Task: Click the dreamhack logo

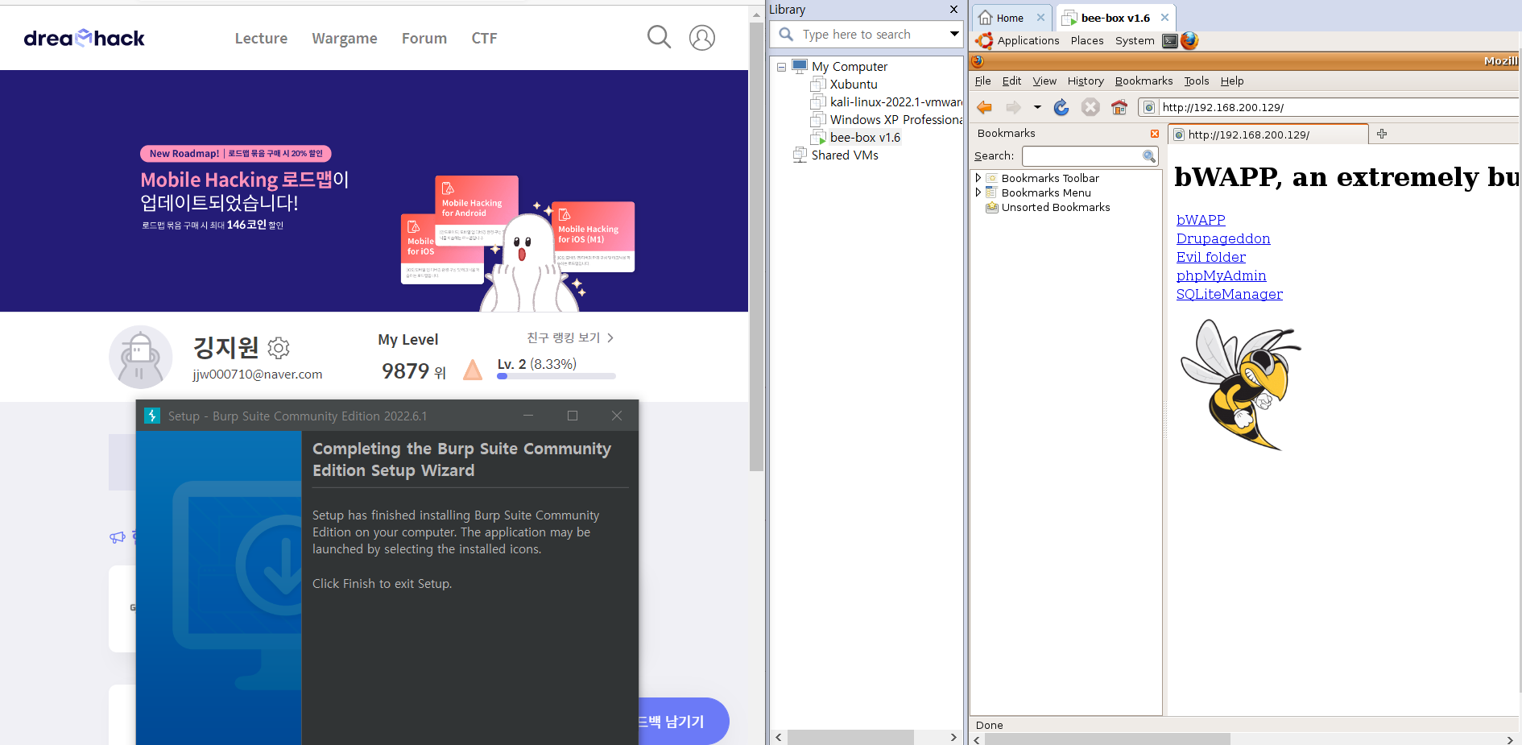Action: click(x=85, y=38)
